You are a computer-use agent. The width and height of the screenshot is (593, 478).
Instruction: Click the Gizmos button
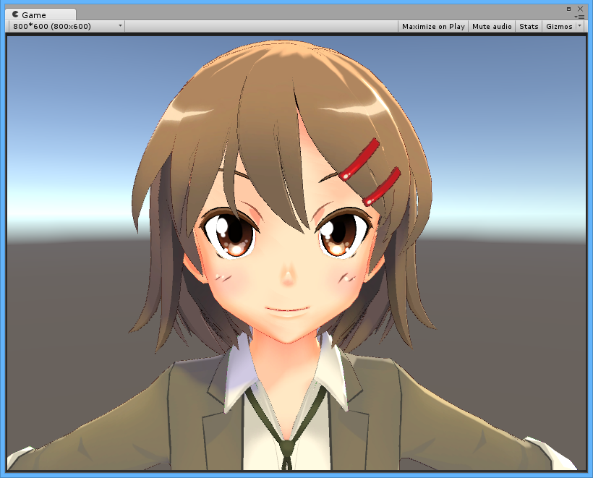click(x=559, y=26)
